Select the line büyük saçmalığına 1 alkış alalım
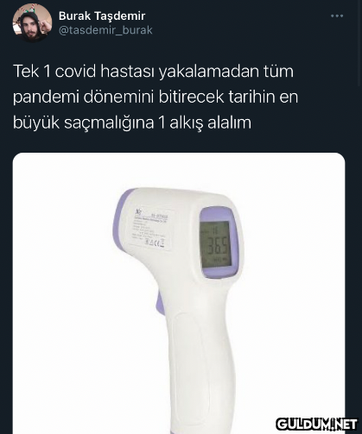This screenshot has width=362, height=434. point(132,123)
